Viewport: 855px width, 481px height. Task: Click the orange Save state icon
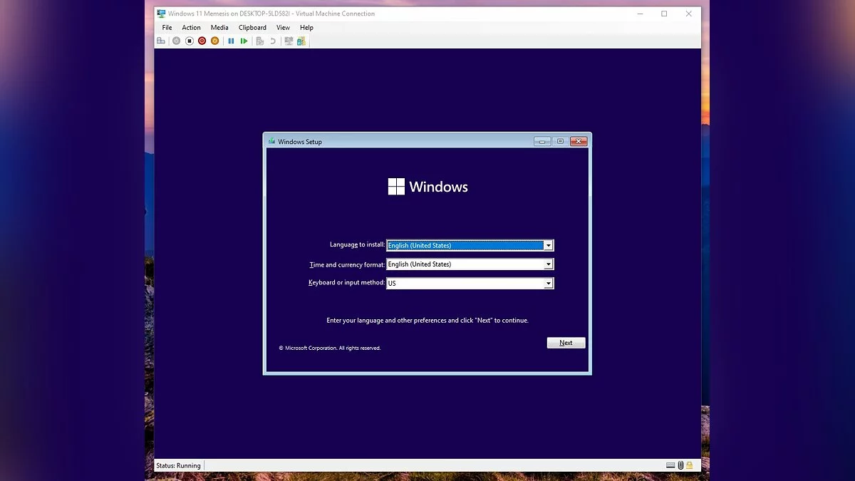click(x=215, y=41)
